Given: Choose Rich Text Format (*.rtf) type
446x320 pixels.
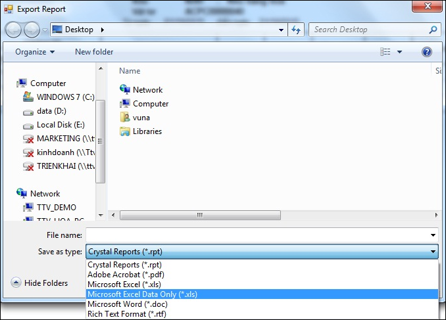Looking at the screenshot, I should [x=262, y=314].
